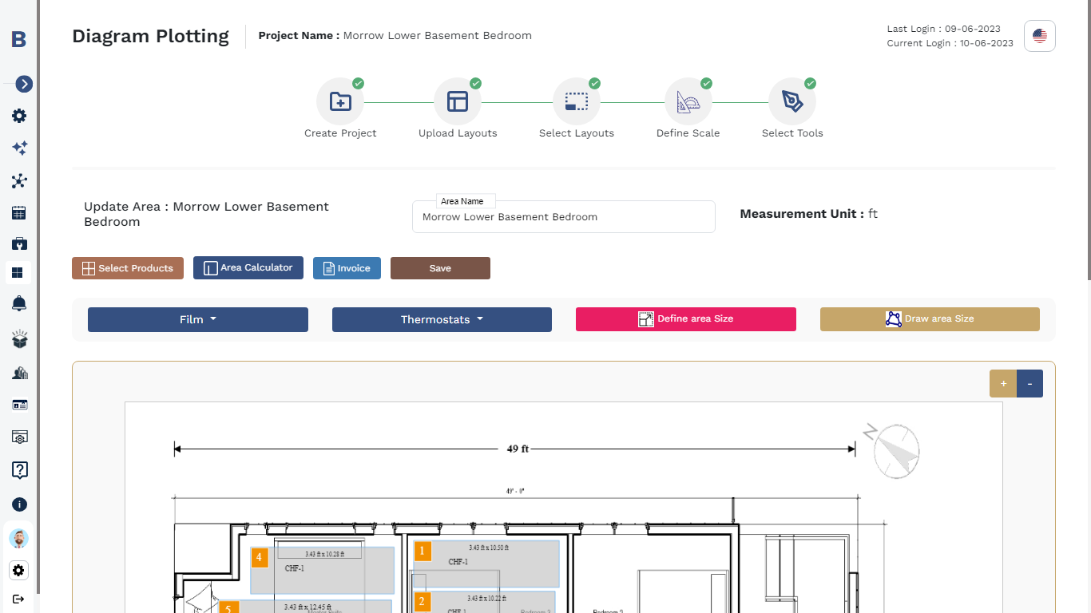Go to the Create Project step
1091x613 pixels.
(340, 102)
